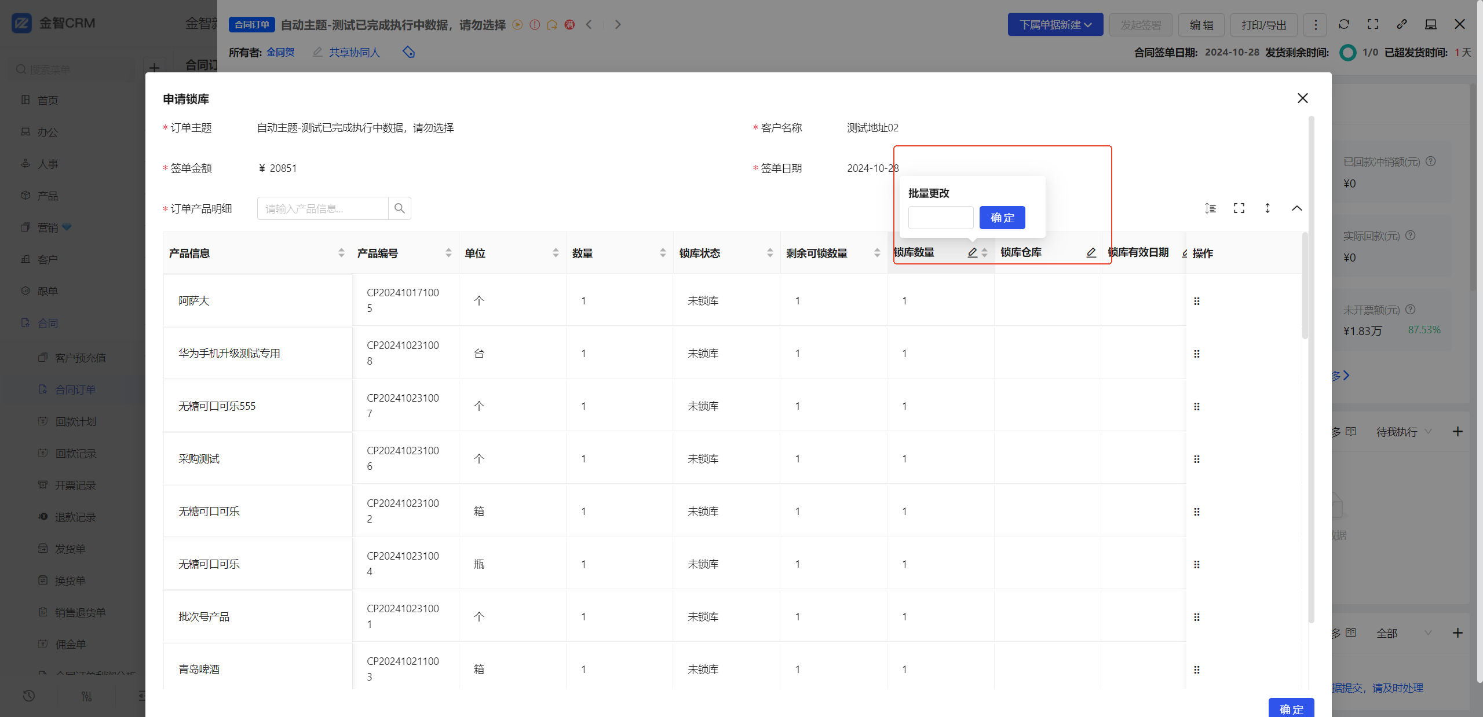Screen dimensions: 1483x717
Task: Click the tag icon next to 共享协同人
Action: pos(408,52)
